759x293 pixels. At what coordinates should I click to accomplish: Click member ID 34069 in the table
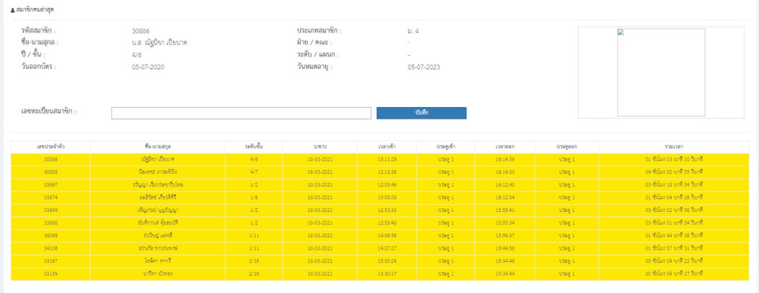pos(51,236)
